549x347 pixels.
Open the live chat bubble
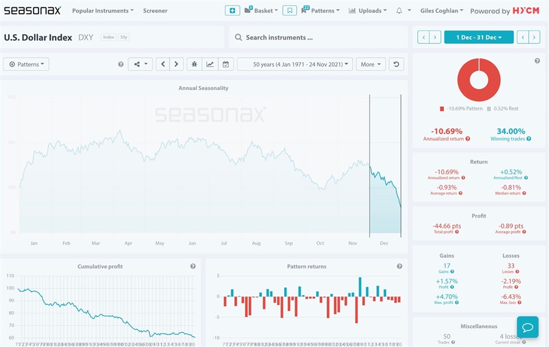pyautogui.click(x=527, y=327)
